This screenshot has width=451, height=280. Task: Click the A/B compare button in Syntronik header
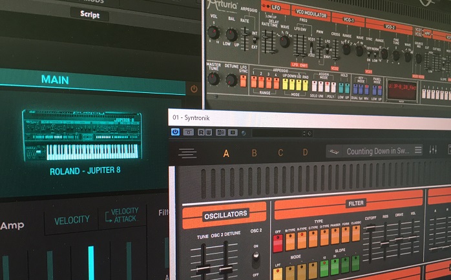(x=220, y=132)
